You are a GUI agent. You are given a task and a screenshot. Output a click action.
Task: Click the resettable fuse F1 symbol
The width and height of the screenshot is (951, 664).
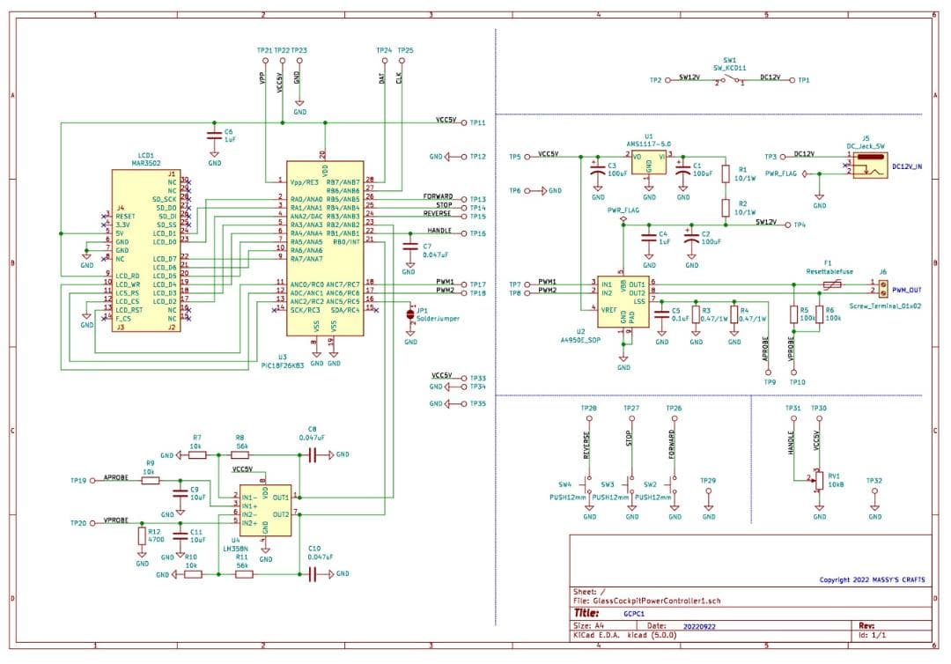(x=828, y=284)
